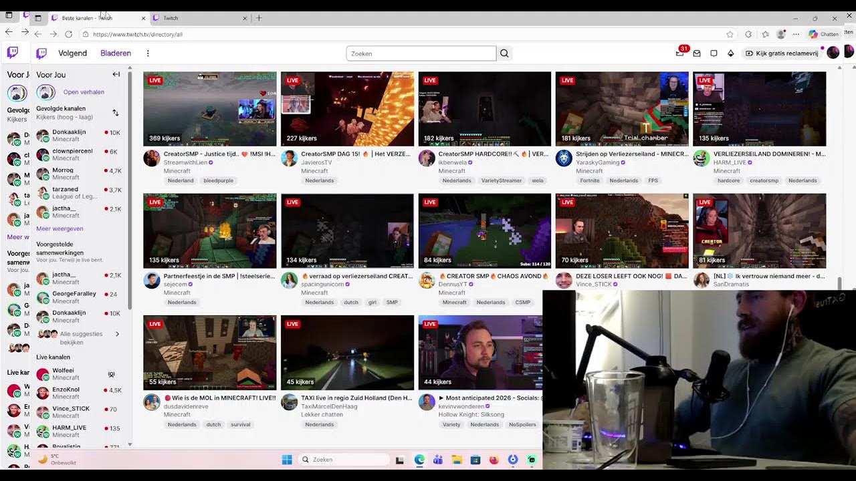The width and height of the screenshot is (856, 481).
Task: Click the browser reload button
Action: 68,34
